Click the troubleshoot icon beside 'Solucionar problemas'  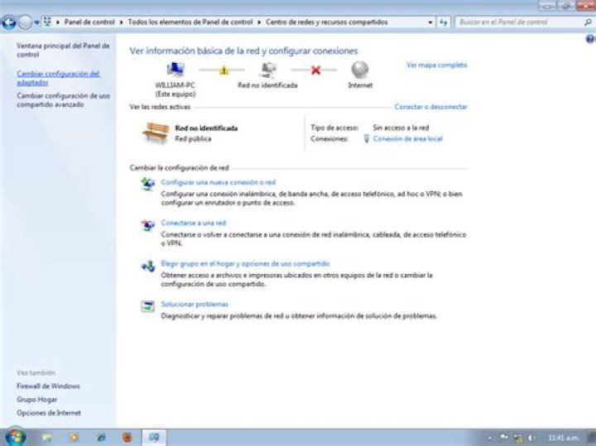point(148,306)
